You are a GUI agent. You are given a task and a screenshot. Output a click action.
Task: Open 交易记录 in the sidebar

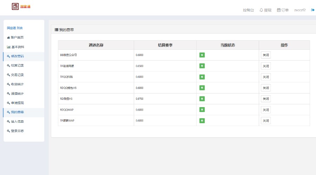coord(17,75)
